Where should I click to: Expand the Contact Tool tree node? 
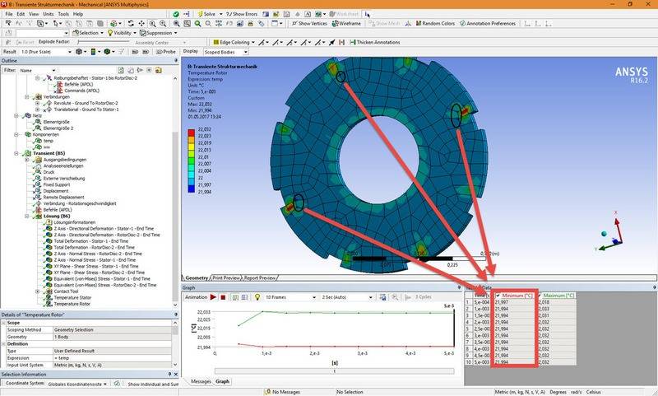[37, 291]
